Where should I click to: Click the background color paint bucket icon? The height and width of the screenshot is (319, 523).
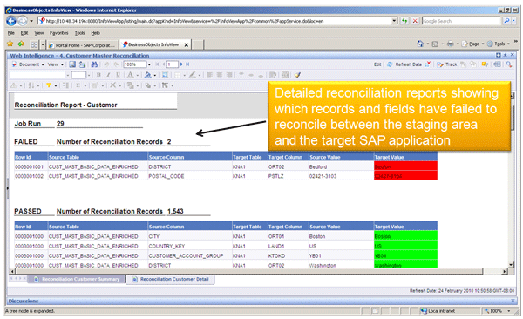pos(148,75)
